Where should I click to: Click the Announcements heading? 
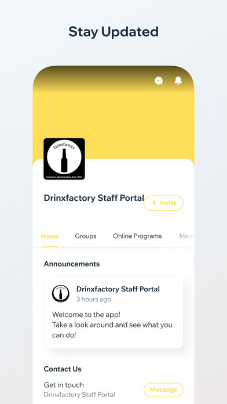72,264
